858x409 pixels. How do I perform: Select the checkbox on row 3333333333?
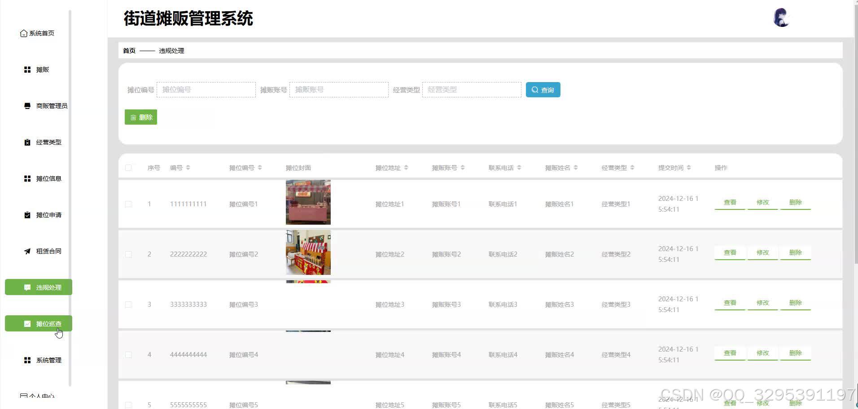tap(129, 304)
